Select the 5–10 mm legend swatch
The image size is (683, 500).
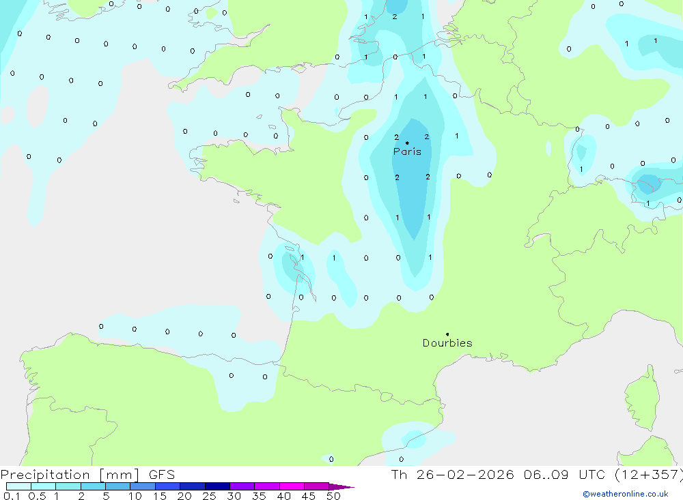(x=118, y=486)
